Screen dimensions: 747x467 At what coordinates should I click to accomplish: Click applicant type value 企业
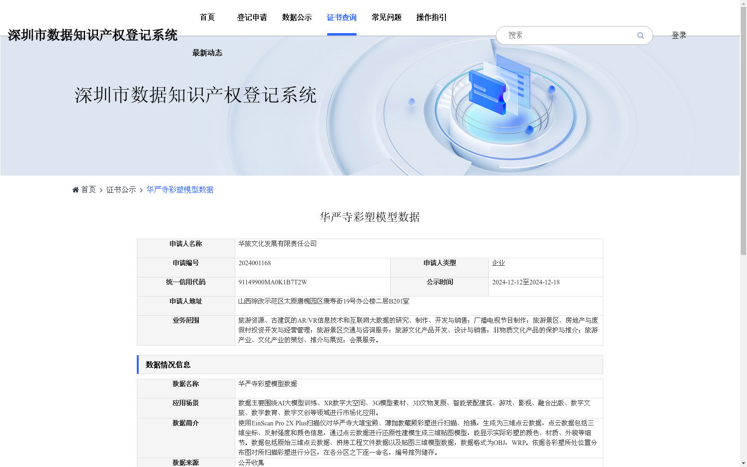[498, 263]
